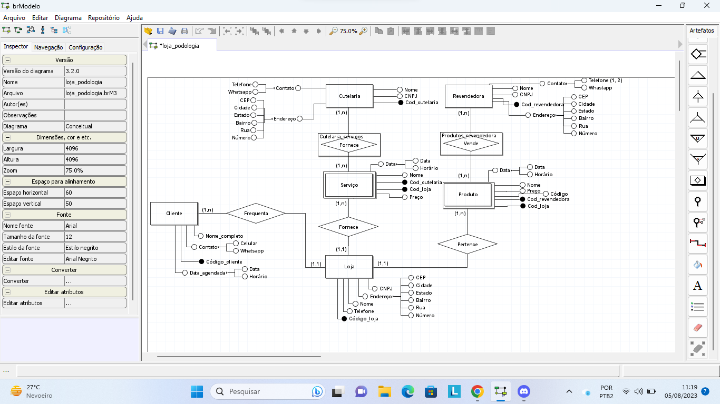Select the Loja entity box
The height and width of the screenshot is (404, 720).
[349, 267]
